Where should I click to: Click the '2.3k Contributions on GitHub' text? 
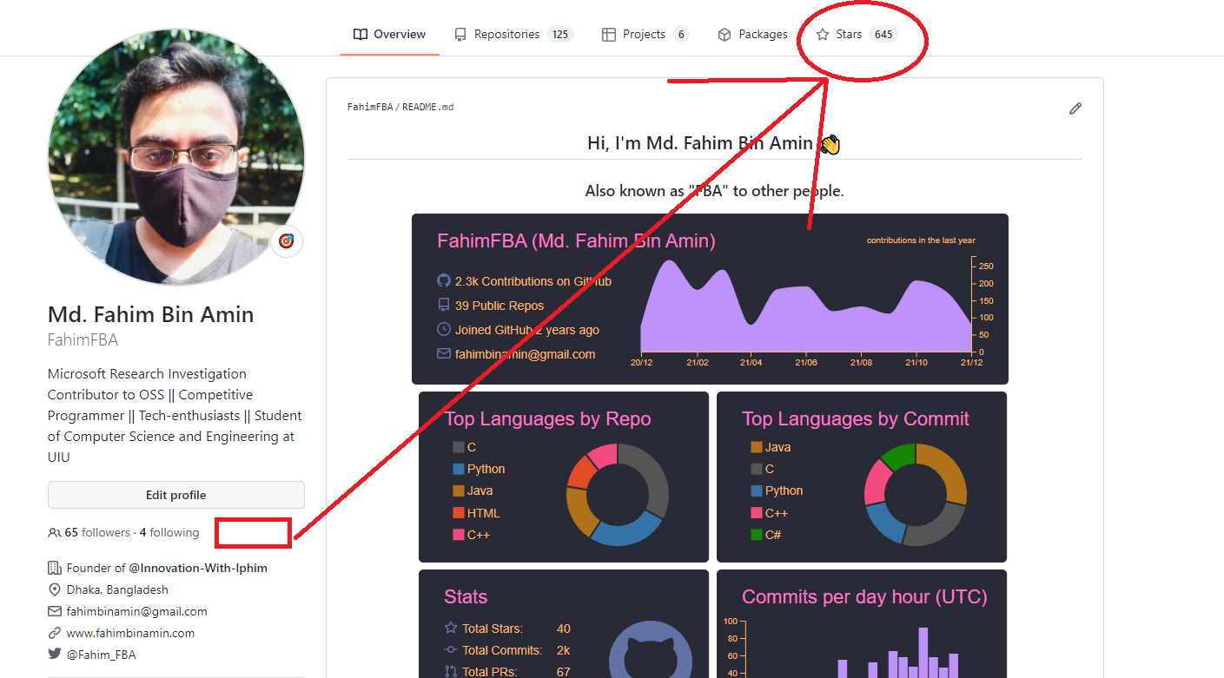[533, 281]
